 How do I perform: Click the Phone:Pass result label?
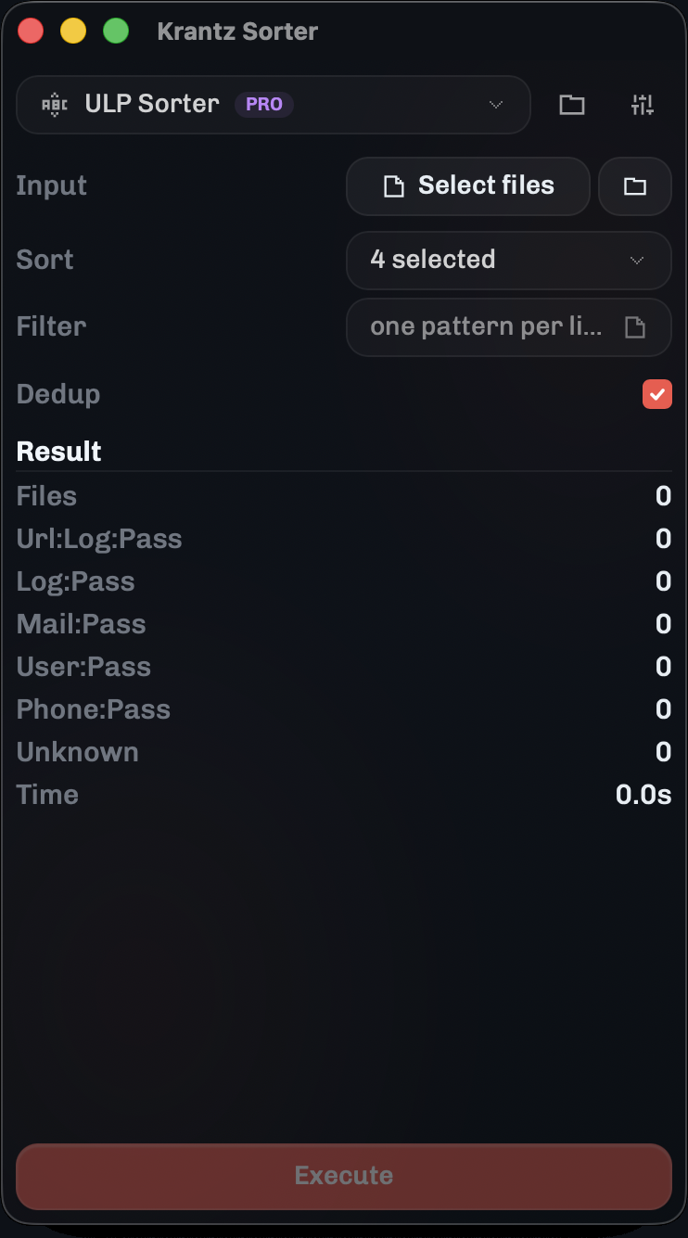94,709
